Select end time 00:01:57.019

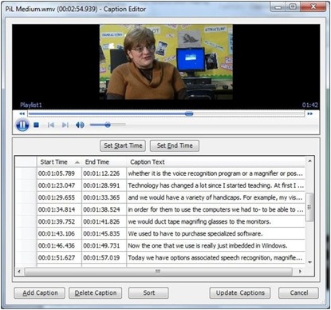[x=104, y=257]
